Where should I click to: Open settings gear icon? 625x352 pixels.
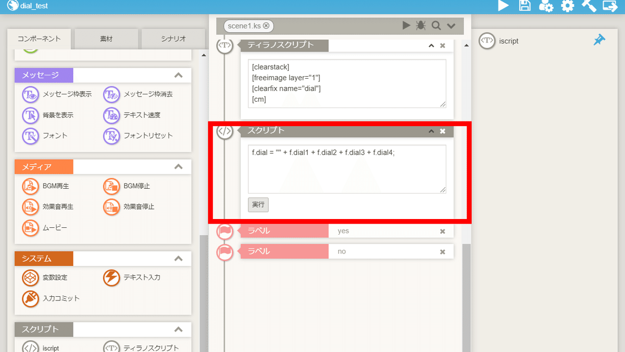(567, 6)
